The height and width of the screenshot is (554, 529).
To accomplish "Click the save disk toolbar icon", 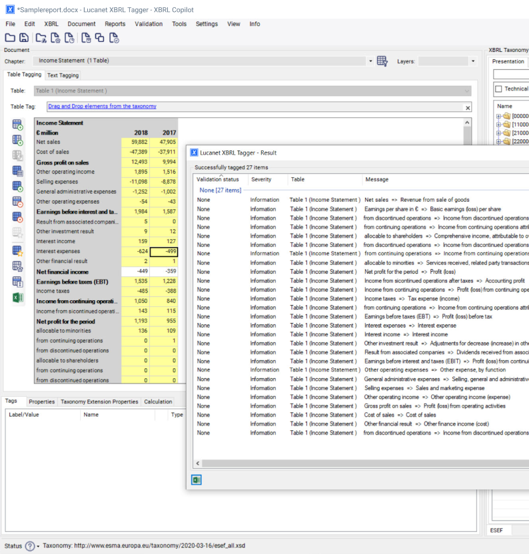I will 24,38.
